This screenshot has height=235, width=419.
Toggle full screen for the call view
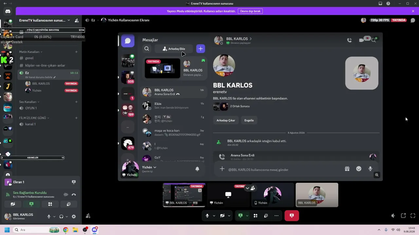click(413, 216)
